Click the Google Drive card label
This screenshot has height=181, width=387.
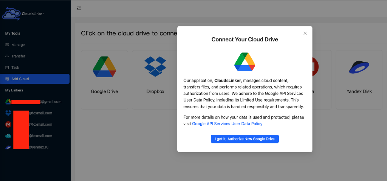(x=104, y=91)
